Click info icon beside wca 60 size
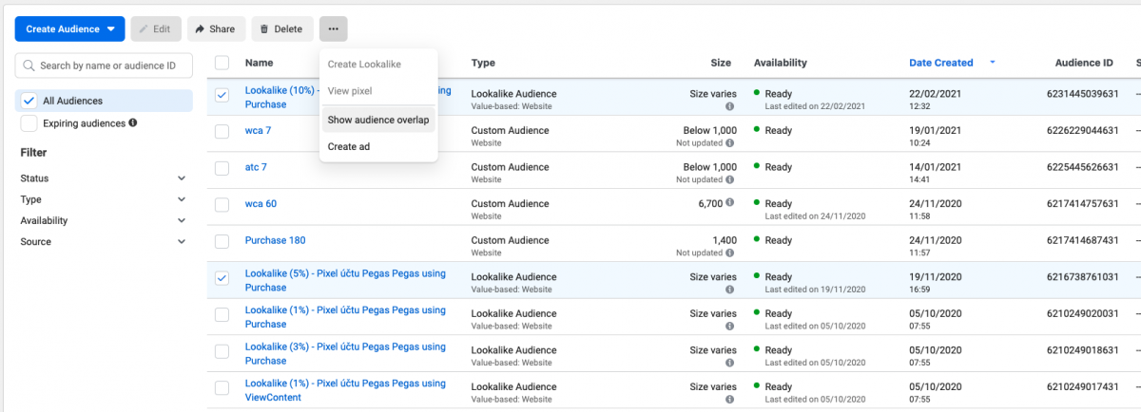The height and width of the screenshot is (412, 1141). [730, 203]
